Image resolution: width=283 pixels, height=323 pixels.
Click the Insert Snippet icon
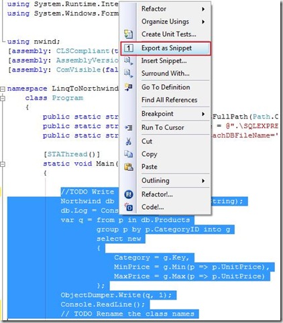coord(129,61)
